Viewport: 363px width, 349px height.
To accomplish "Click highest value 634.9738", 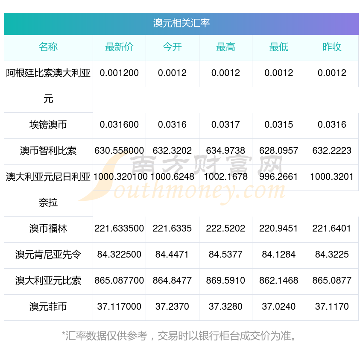I will [225, 151].
